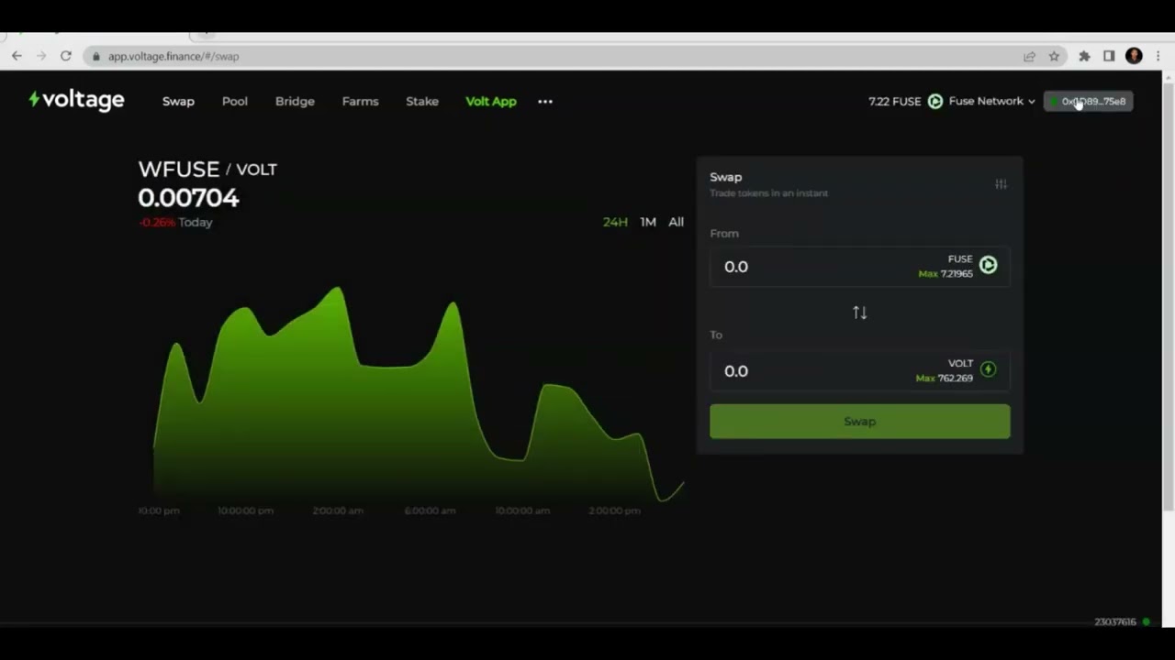Click the WFUSE / VOLT pair title
Image resolution: width=1175 pixels, height=660 pixels.
tap(207, 170)
